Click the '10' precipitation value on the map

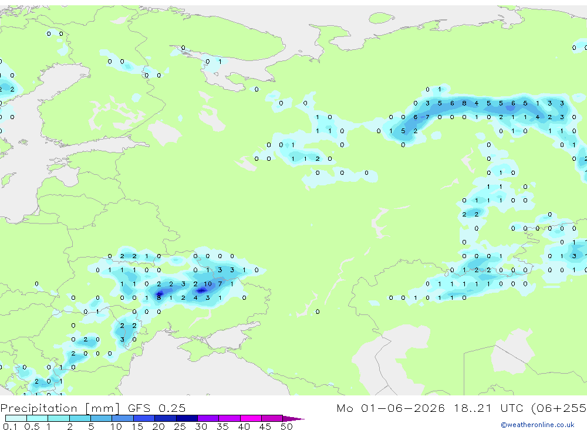[208, 284]
